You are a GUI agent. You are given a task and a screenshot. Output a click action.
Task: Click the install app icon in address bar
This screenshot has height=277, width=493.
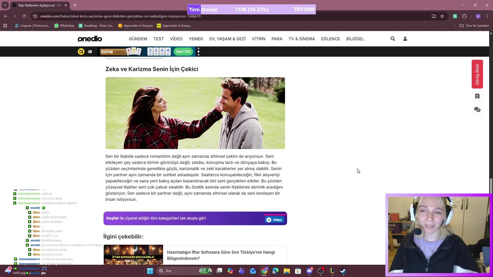(x=434, y=16)
